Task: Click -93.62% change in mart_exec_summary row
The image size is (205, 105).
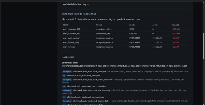Action: point(175,38)
